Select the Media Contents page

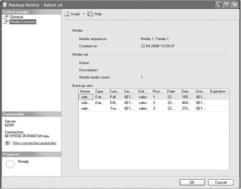(23, 22)
